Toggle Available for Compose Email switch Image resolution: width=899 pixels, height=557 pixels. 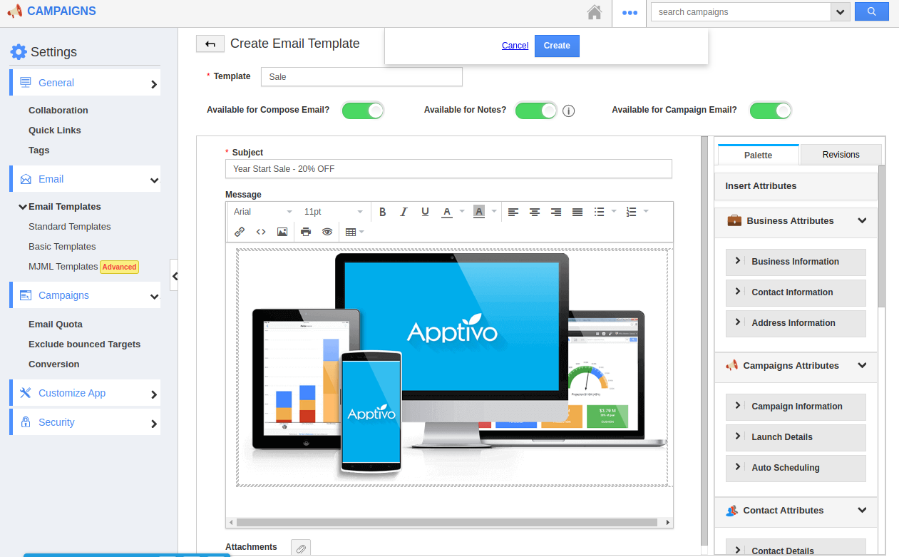pos(363,111)
